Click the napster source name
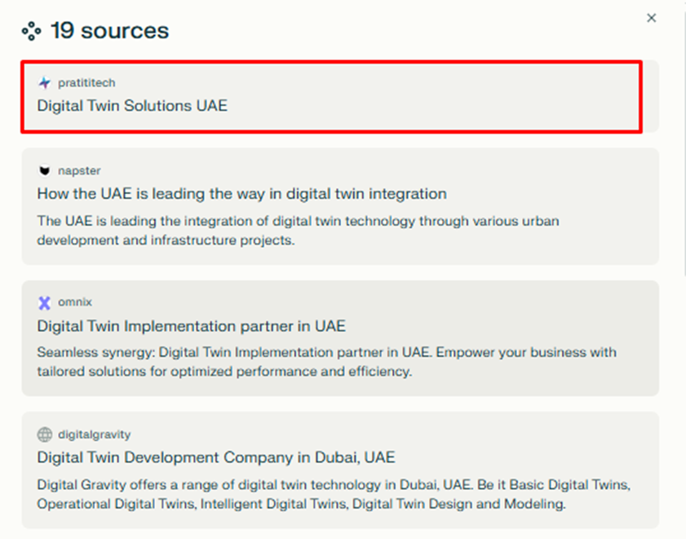The height and width of the screenshot is (539, 686). coord(79,170)
